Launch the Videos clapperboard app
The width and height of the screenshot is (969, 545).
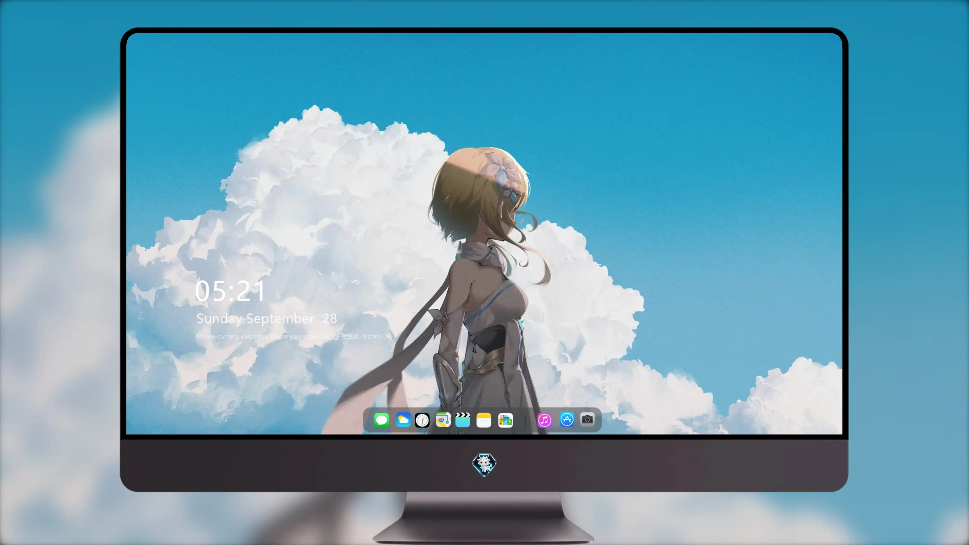click(463, 420)
